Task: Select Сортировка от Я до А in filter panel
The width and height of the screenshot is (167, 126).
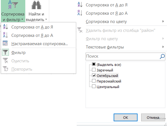Action: pos(105,13)
